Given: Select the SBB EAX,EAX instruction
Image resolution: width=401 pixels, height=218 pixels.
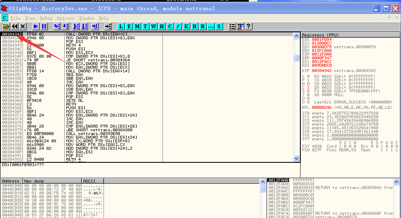Looking at the screenshot, I should (79, 79).
